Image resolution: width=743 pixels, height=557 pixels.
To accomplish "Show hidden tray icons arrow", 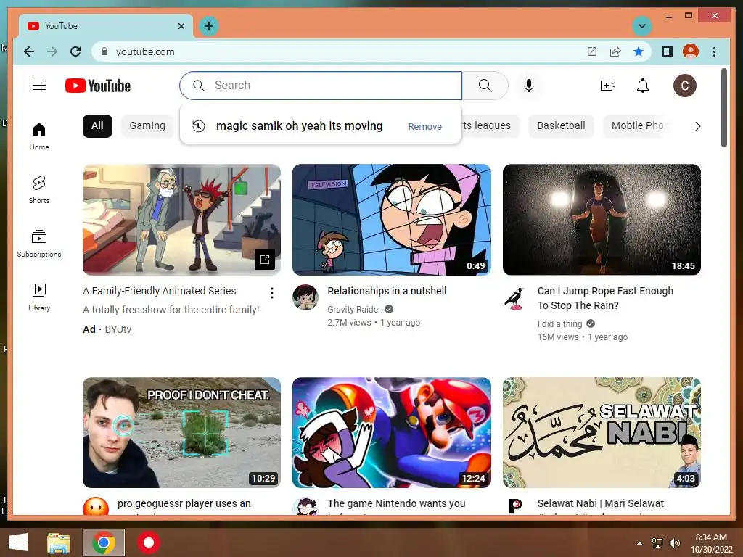I will tap(640, 543).
